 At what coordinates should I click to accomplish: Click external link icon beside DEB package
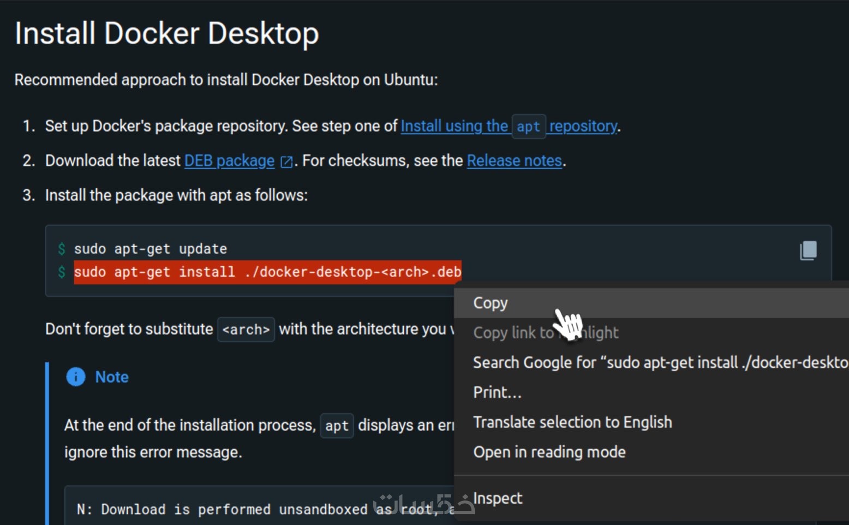pyautogui.click(x=286, y=162)
